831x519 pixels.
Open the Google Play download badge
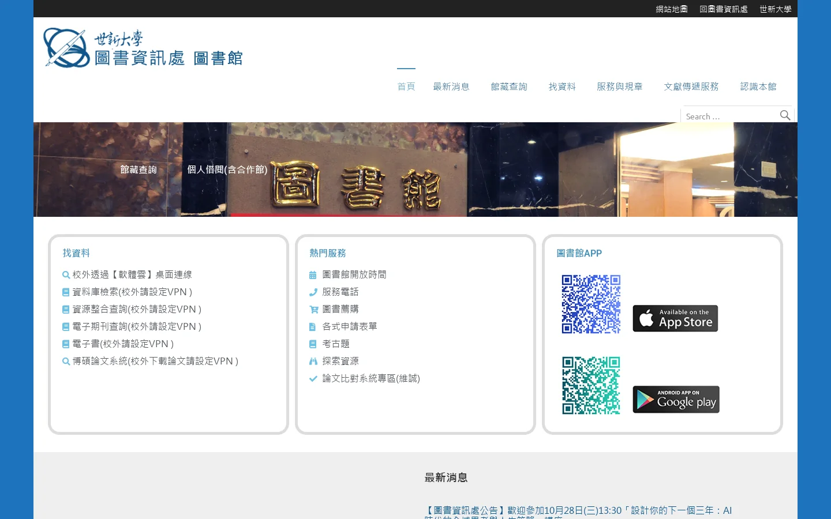click(676, 399)
